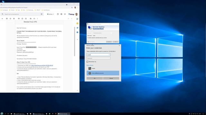Go to the older email arrow

(72, 19)
